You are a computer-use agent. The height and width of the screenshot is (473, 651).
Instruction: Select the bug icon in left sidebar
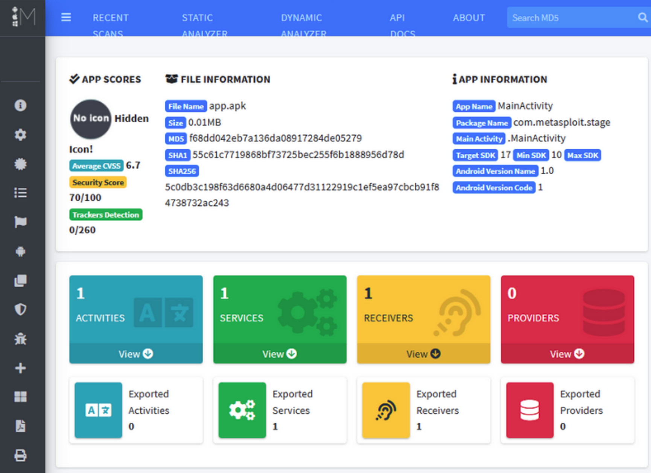tap(20, 339)
